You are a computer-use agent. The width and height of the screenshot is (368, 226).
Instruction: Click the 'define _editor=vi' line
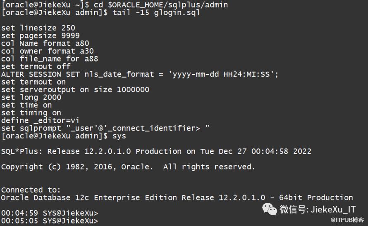coord(40,120)
